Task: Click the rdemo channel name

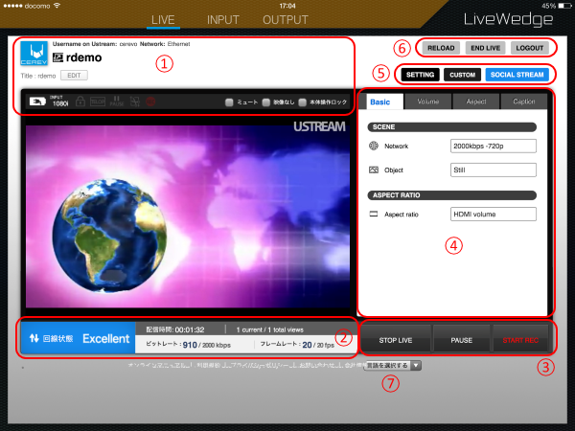Action: click(83, 57)
